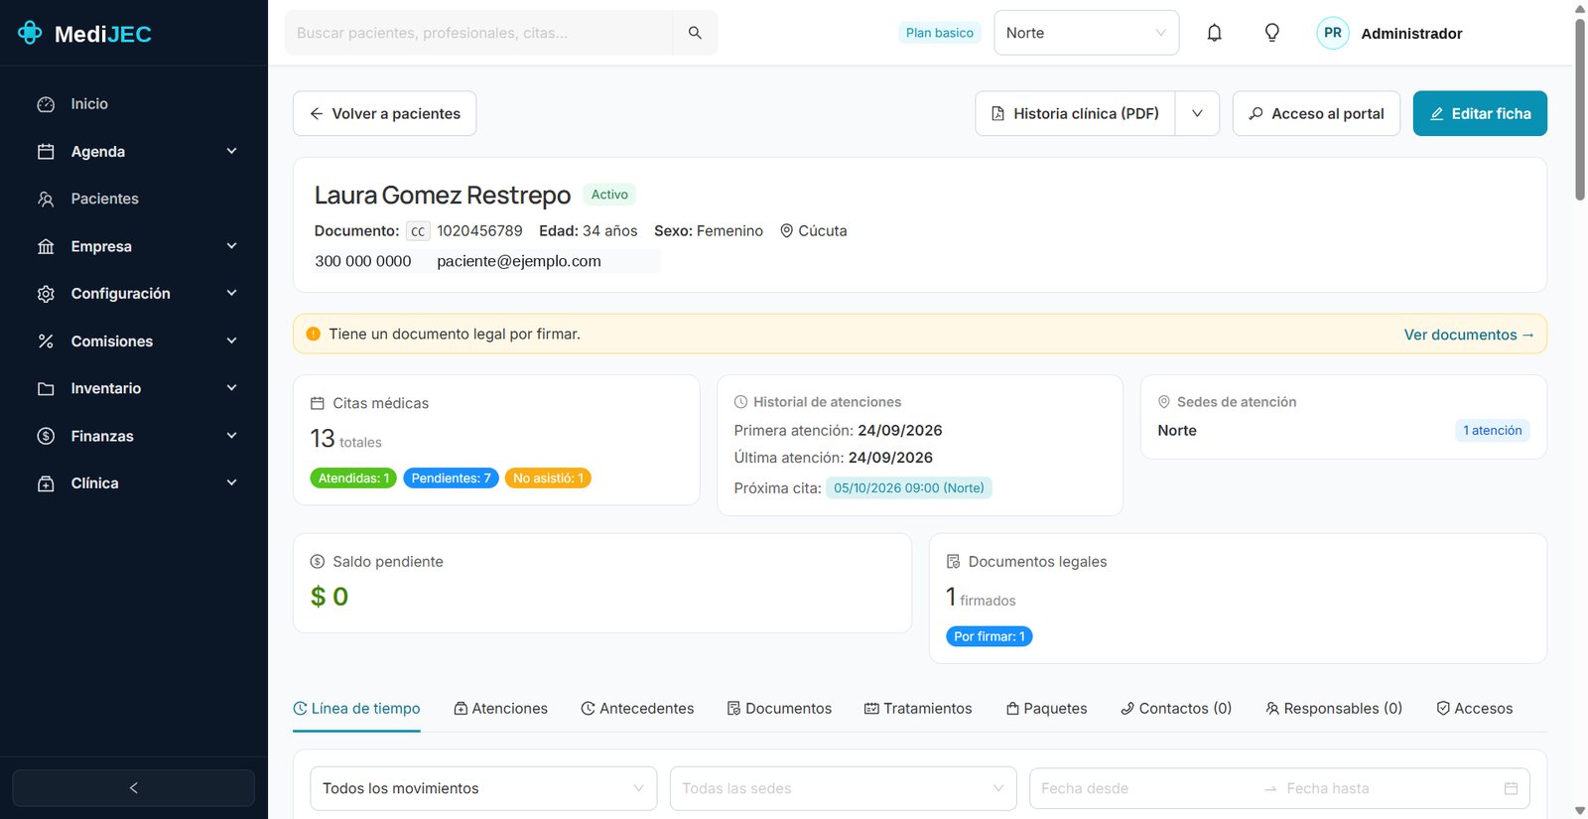Screen dimensions: 1588x819
Task: Click the next appointment 05/10/2026 tag
Action: tap(909, 487)
